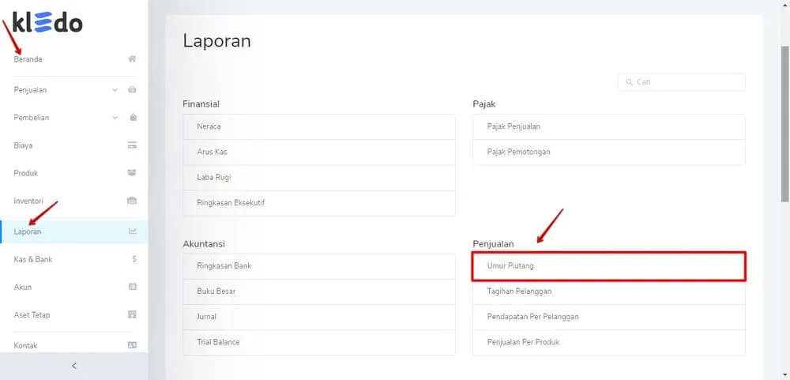This screenshot has height=380, width=790.
Task: Open the Pajak Pemotongan report
Action: 608,152
